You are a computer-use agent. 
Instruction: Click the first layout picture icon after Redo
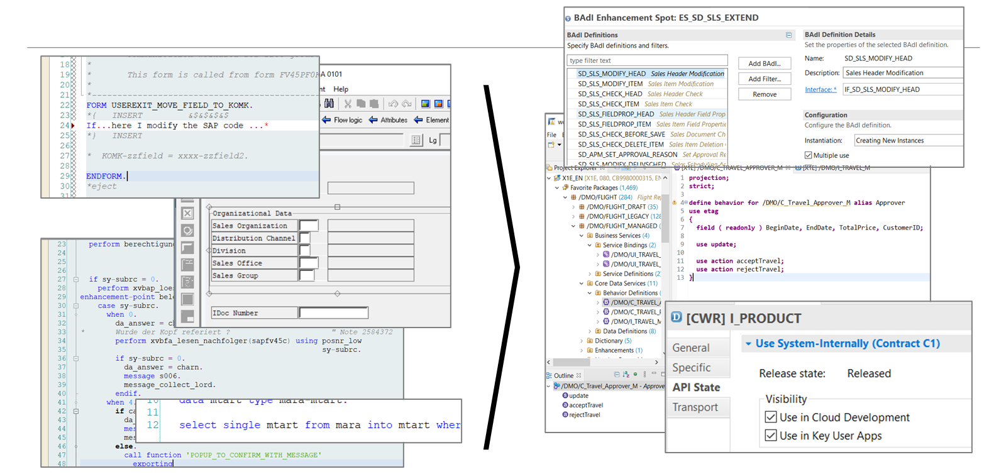[426, 103]
